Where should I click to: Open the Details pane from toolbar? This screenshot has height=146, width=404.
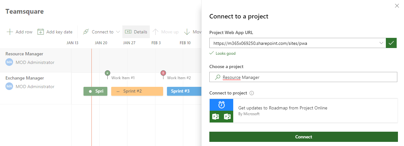click(136, 32)
